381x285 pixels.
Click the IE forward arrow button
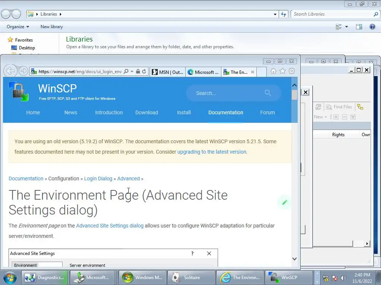point(23,71)
